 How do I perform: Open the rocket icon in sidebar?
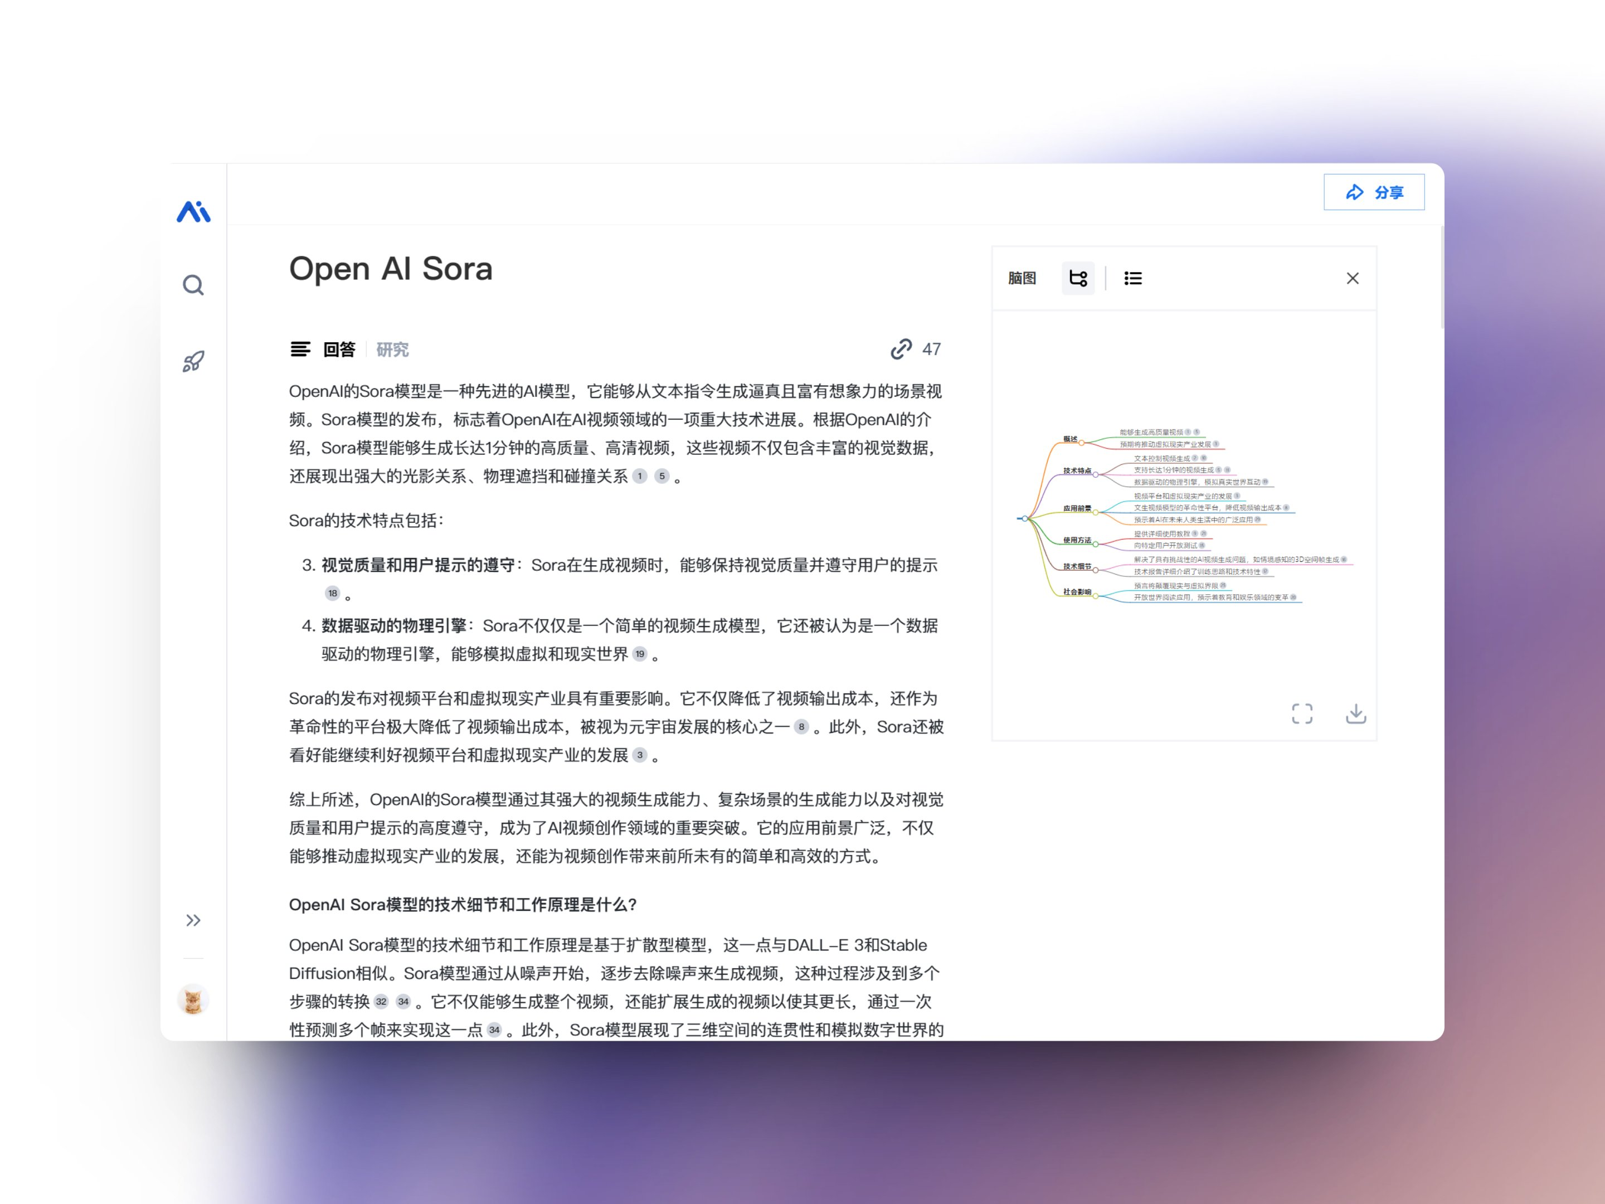pos(193,361)
